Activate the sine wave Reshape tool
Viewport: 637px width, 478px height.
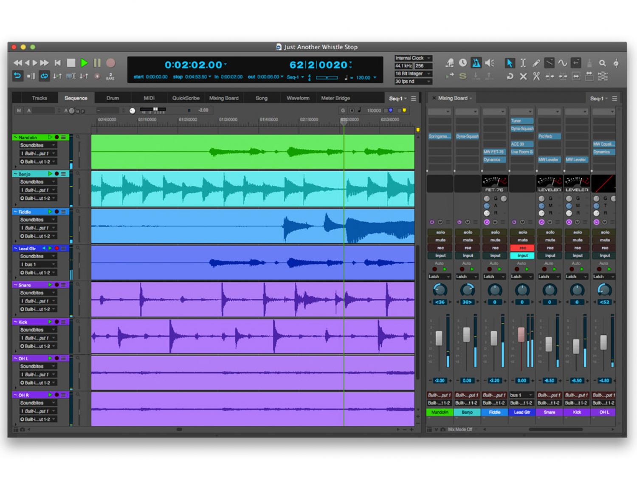[x=562, y=63]
